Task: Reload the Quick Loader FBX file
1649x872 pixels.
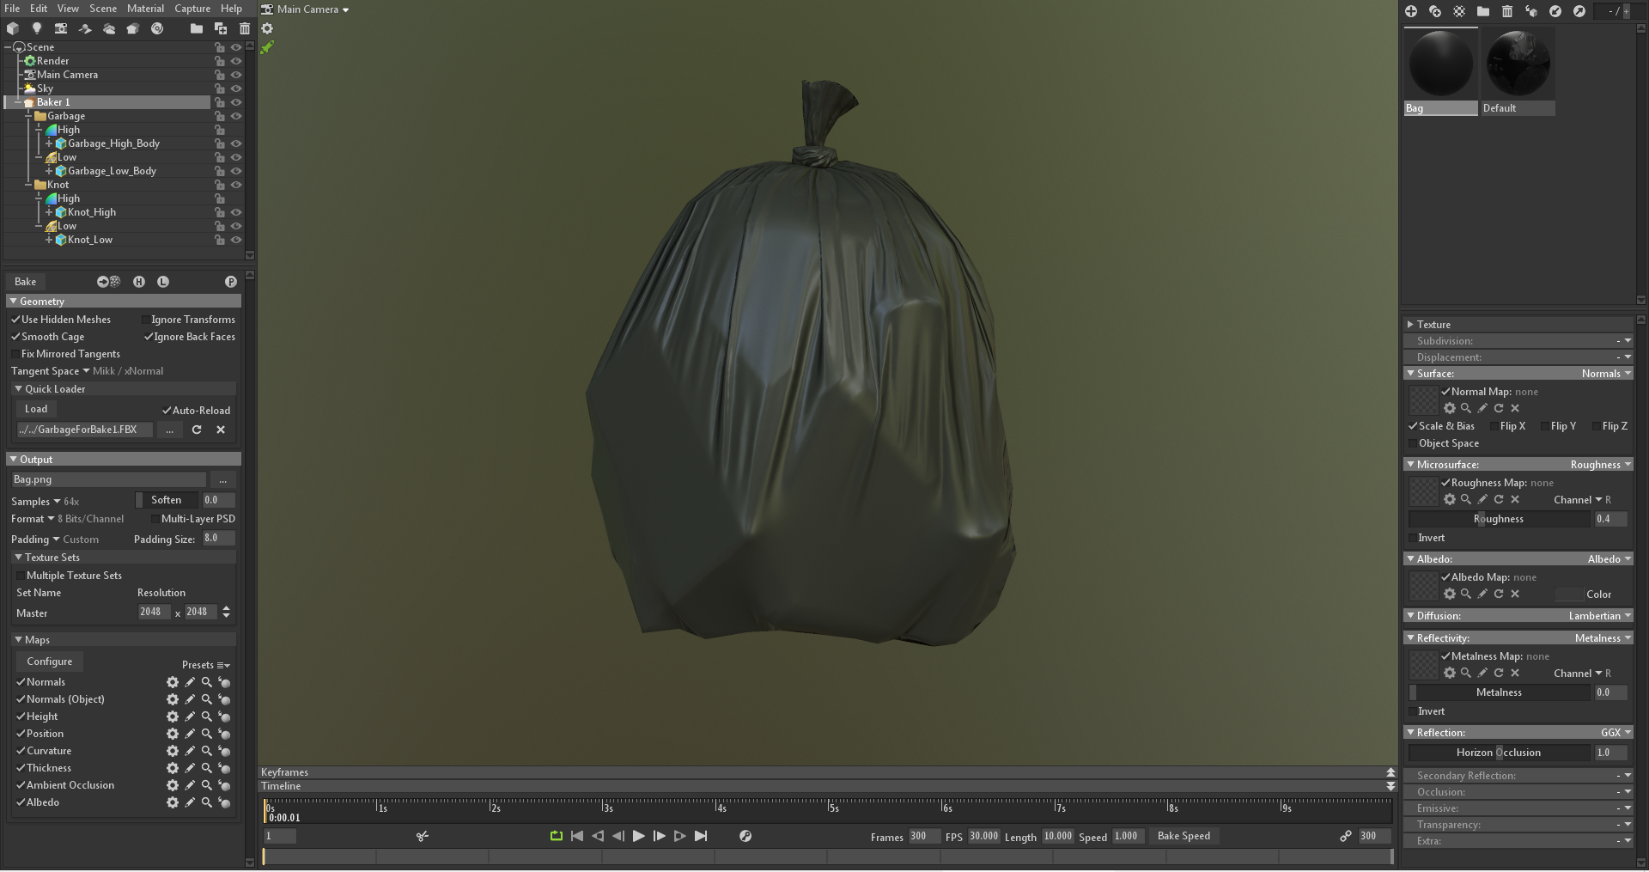Action: click(x=197, y=430)
